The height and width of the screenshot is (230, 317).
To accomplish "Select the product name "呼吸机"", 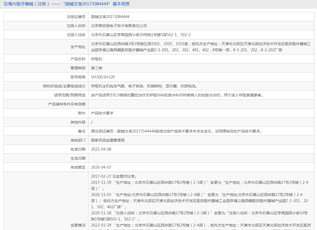I will 96,59.
